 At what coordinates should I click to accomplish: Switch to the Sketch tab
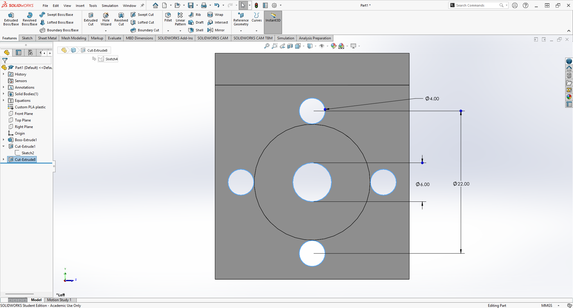27,38
